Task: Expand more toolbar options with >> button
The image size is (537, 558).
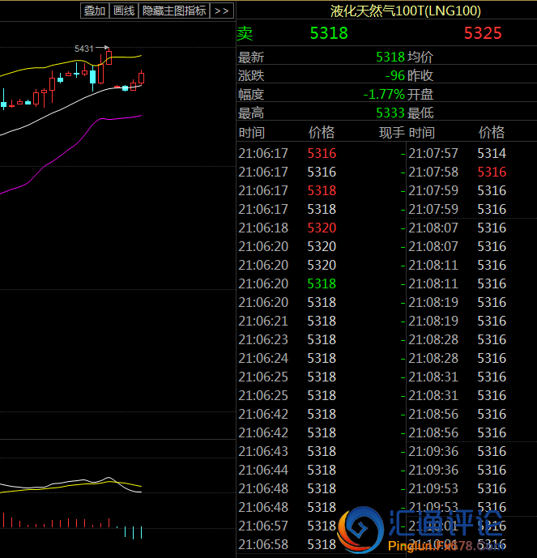Action: pyautogui.click(x=222, y=11)
